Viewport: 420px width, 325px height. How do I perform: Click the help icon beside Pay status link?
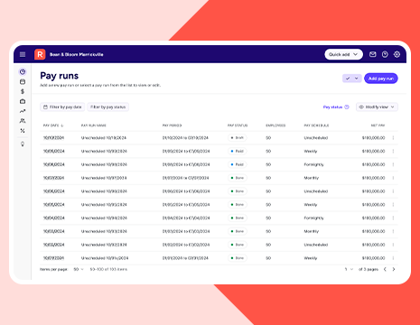click(x=347, y=107)
